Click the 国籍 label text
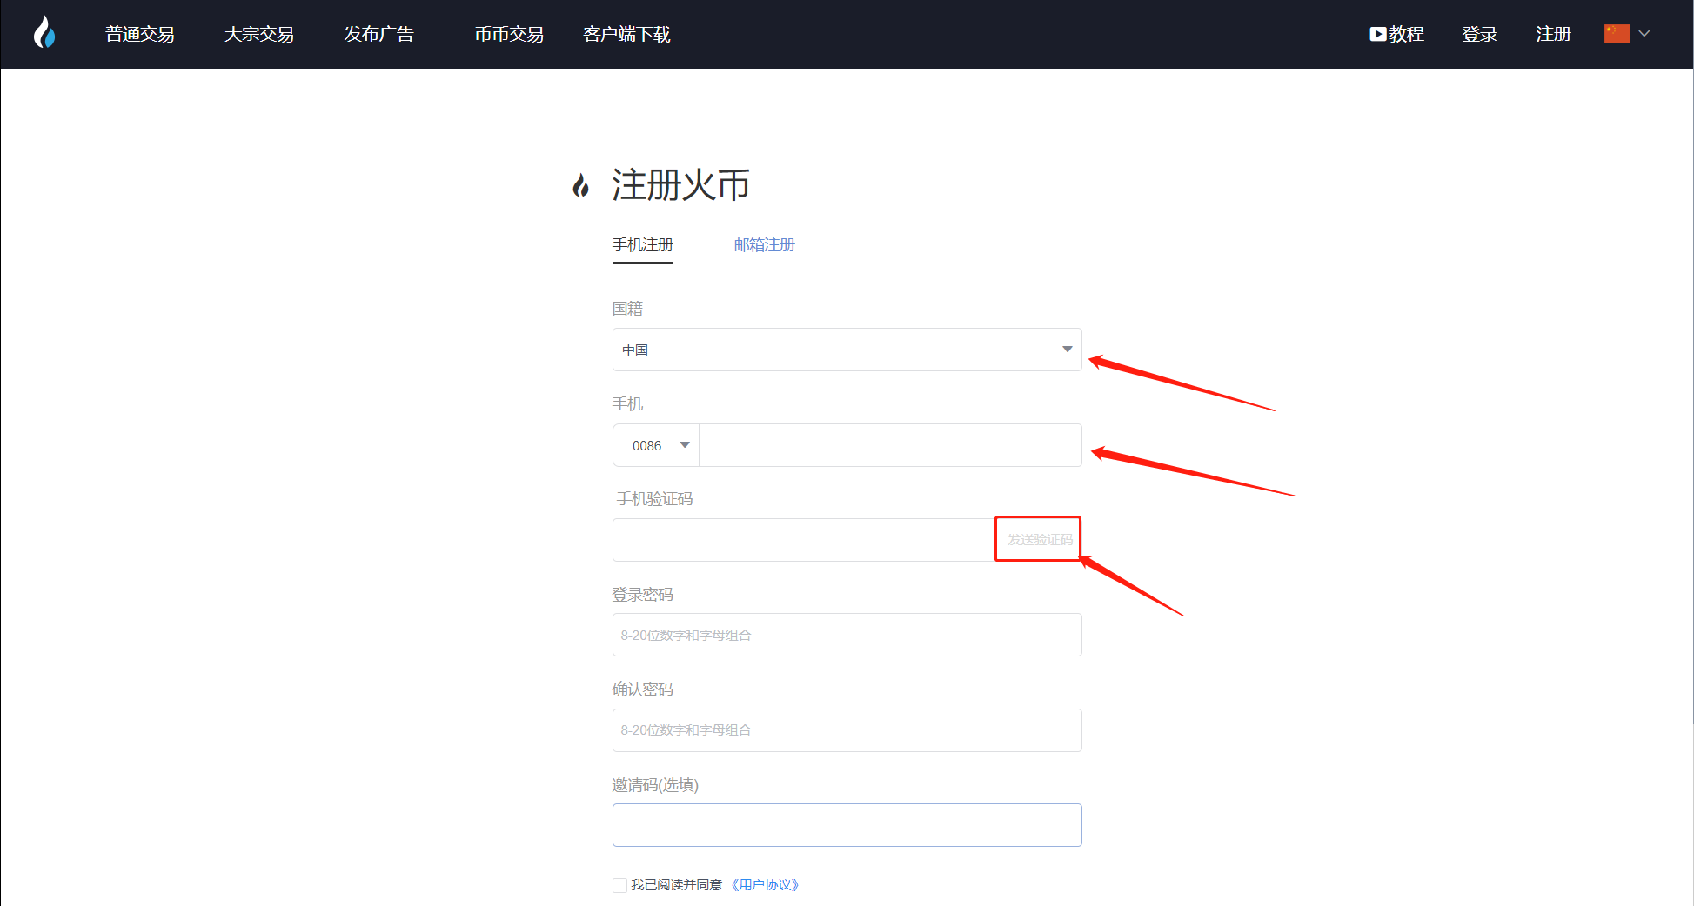The image size is (1694, 906). [627, 309]
